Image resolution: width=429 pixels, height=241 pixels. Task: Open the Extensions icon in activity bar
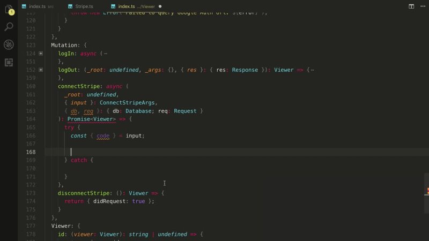click(9, 62)
